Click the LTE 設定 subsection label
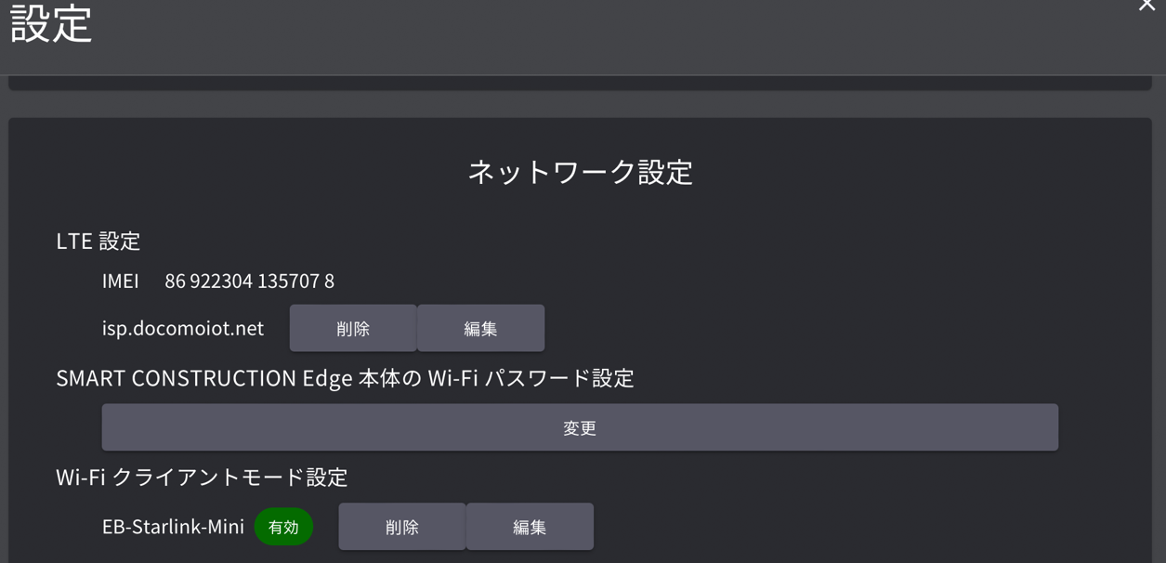Image resolution: width=1166 pixels, height=563 pixels. [98, 241]
